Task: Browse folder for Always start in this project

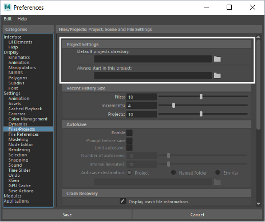Action: [217, 75]
